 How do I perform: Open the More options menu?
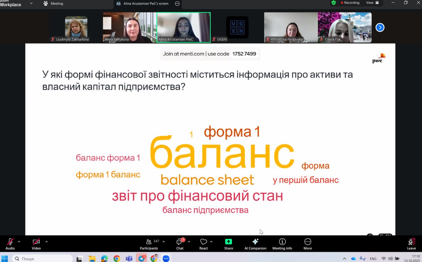pos(308,244)
